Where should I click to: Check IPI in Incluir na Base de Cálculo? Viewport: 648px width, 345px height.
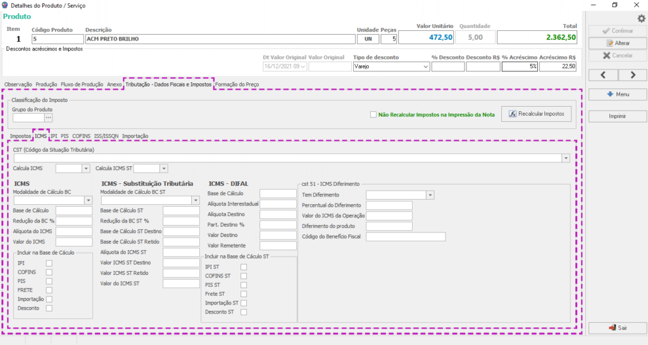point(49,263)
